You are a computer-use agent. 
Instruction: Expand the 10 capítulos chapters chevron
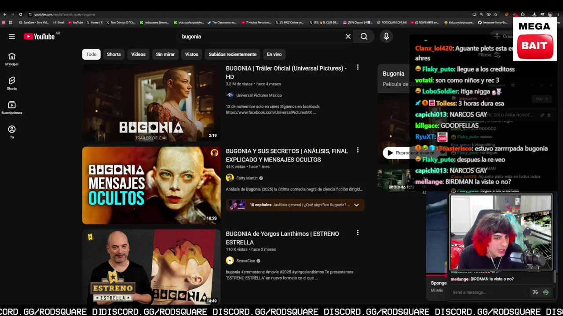coord(357,205)
